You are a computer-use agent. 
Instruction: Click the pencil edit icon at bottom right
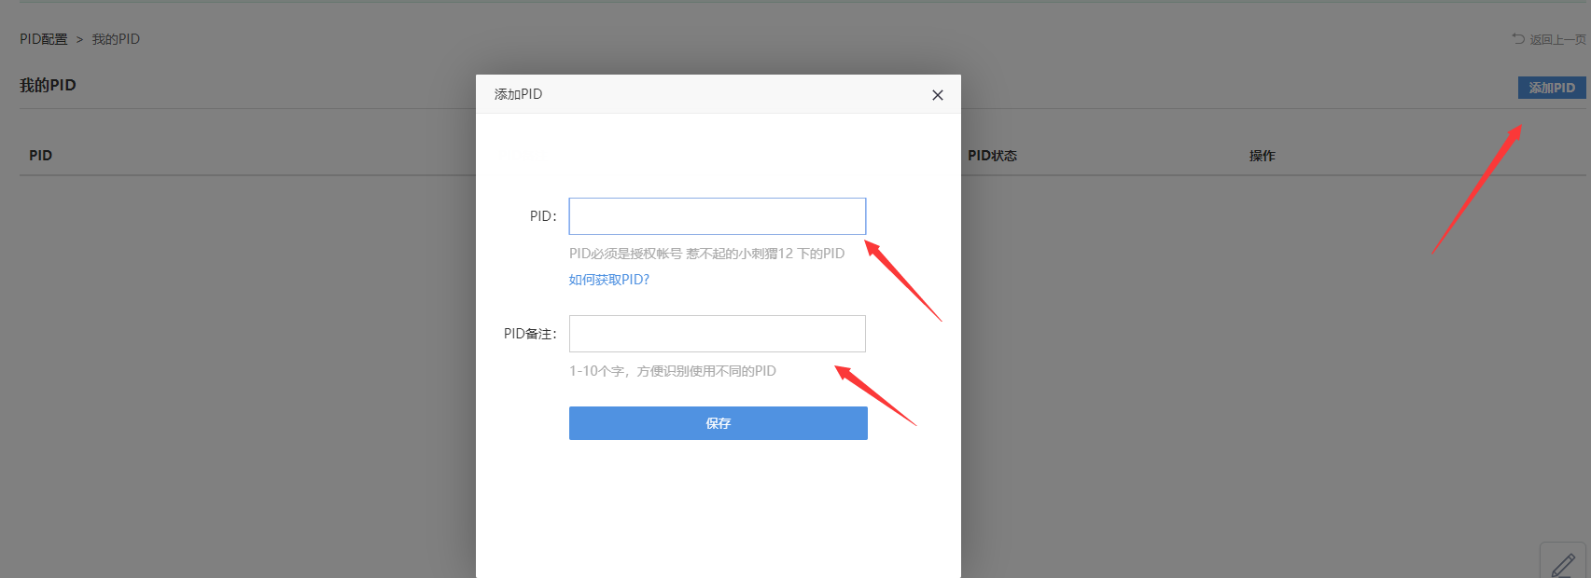tap(1563, 563)
